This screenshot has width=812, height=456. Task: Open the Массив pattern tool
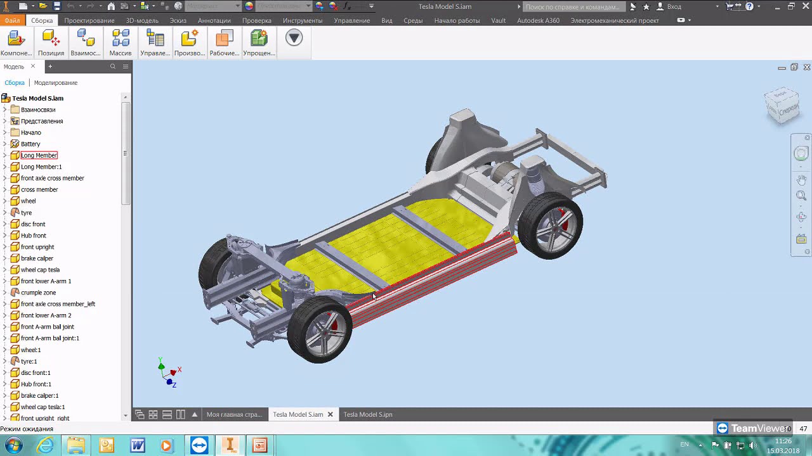(x=120, y=43)
